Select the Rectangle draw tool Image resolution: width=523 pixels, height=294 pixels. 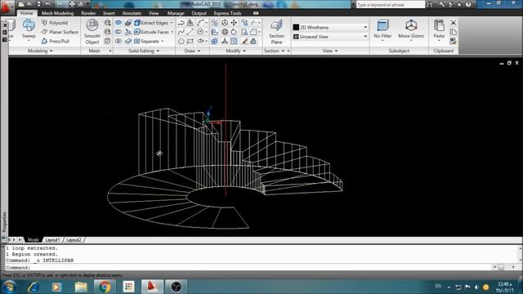click(190, 42)
